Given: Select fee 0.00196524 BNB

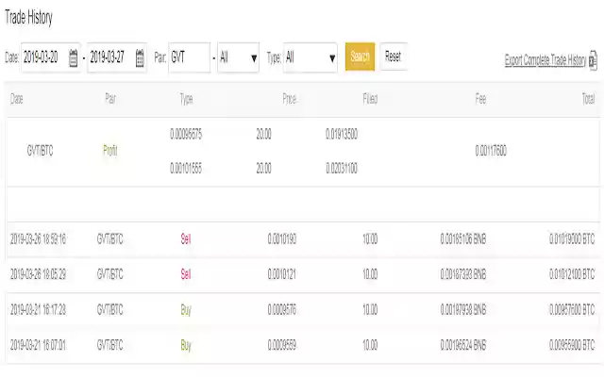Looking at the screenshot, I should click(x=463, y=345).
